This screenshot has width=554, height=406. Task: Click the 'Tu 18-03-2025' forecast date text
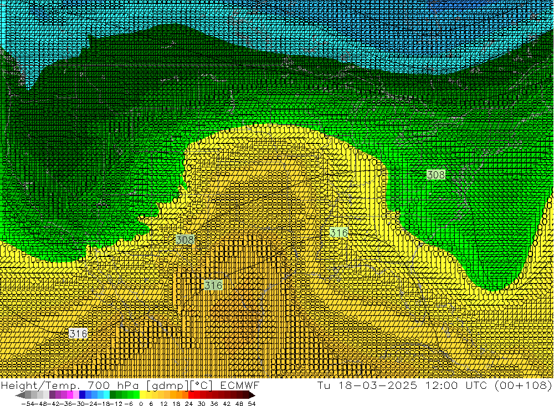[x=367, y=385]
